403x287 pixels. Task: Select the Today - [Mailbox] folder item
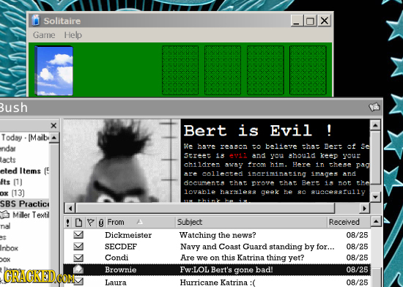(x=25, y=138)
